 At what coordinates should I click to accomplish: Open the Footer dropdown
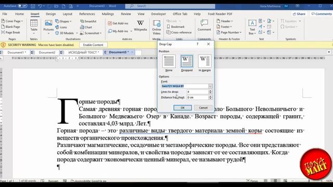pyautogui.click(x=224, y=26)
